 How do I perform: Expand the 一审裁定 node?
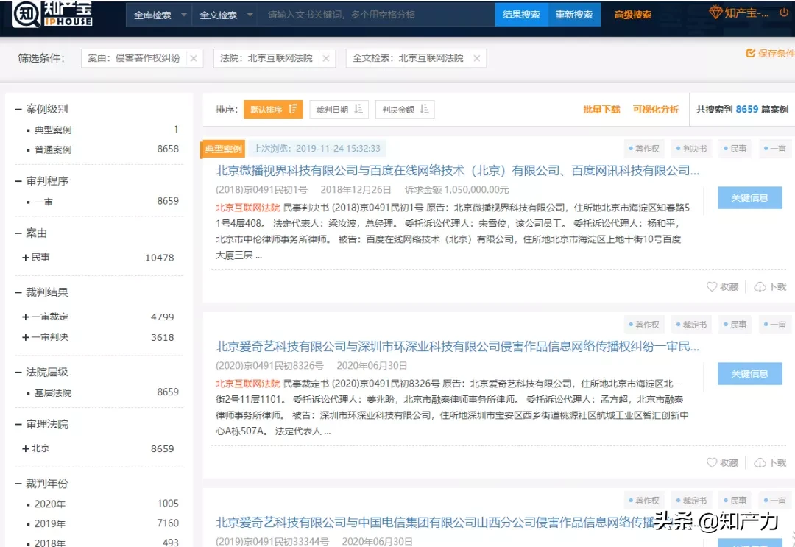click(x=25, y=317)
